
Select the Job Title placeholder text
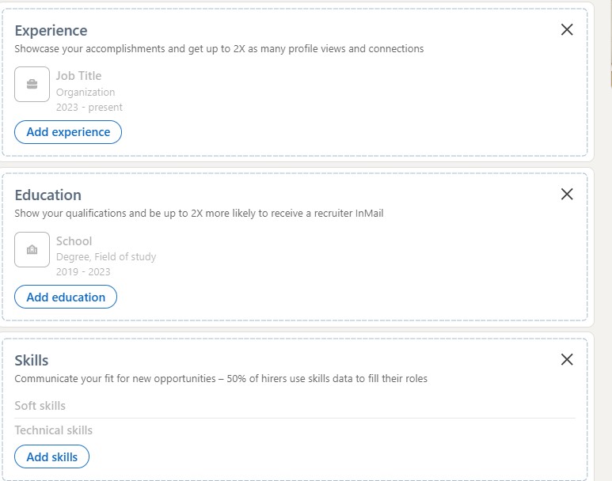tap(79, 76)
